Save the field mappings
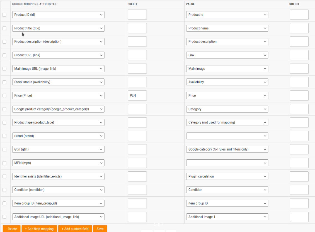 [x=100, y=229]
